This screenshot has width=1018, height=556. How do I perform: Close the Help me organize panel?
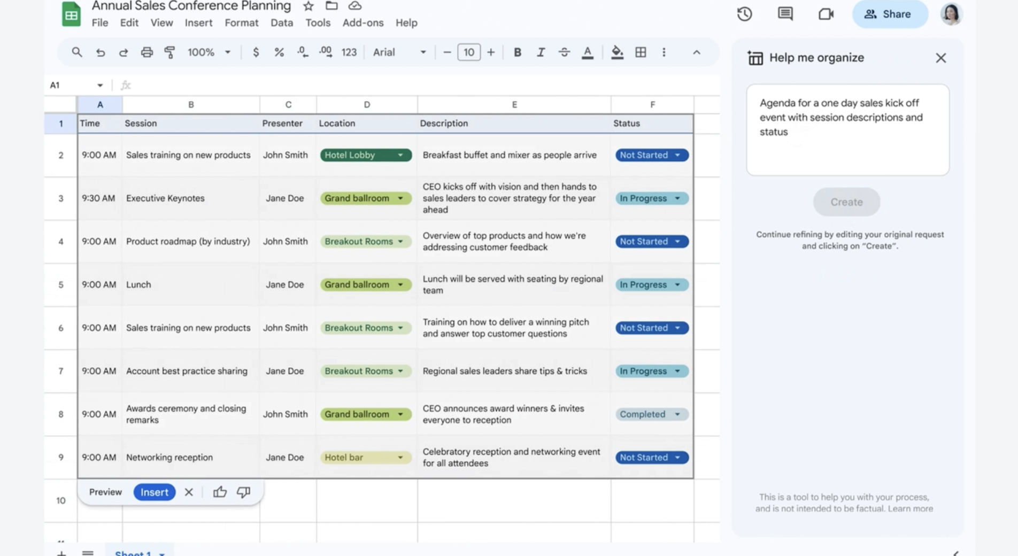[x=941, y=58]
